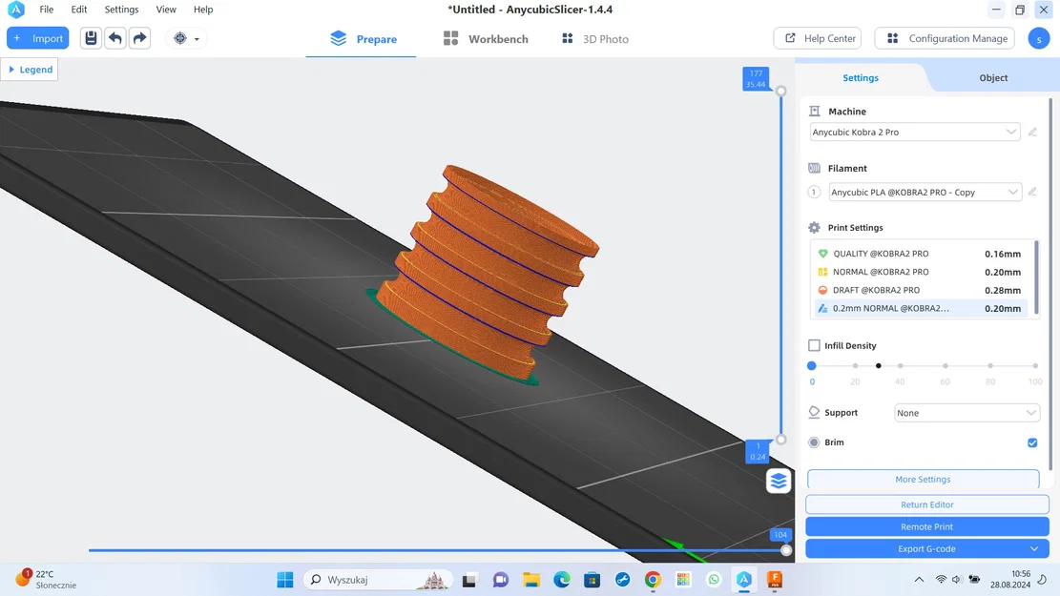1060x596 pixels.
Task: Select NORMAL @KOBRA2 PRO 0.20mm preset
Action: pyautogui.click(x=919, y=272)
